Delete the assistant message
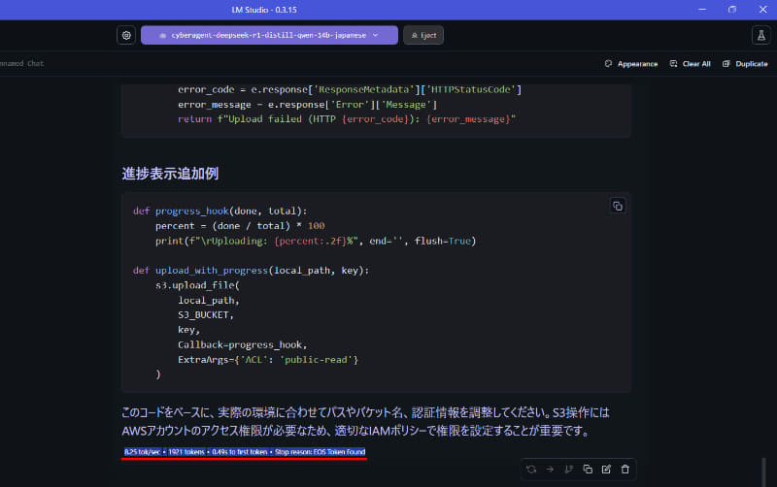The width and height of the screenshot is (777, 487). [625, 470]
